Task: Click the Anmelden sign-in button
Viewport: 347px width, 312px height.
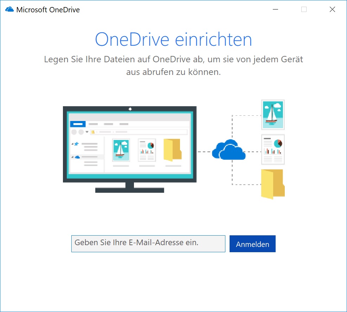Action: click(x=252, y=244)
